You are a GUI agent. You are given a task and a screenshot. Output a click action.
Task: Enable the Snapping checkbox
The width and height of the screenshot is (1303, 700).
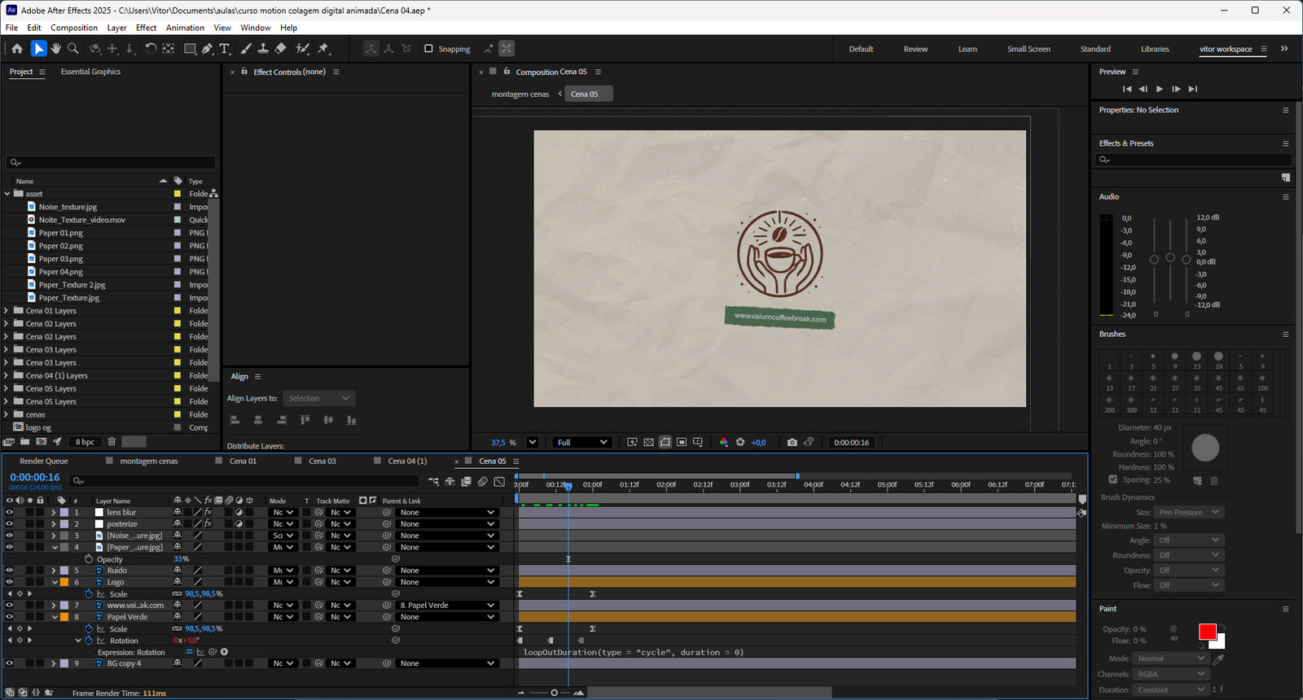pyautogui.click(x=428, y=49)
